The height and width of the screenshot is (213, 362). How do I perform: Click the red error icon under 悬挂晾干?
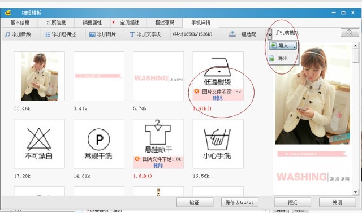pyautogui.click(x=137, y=159)
